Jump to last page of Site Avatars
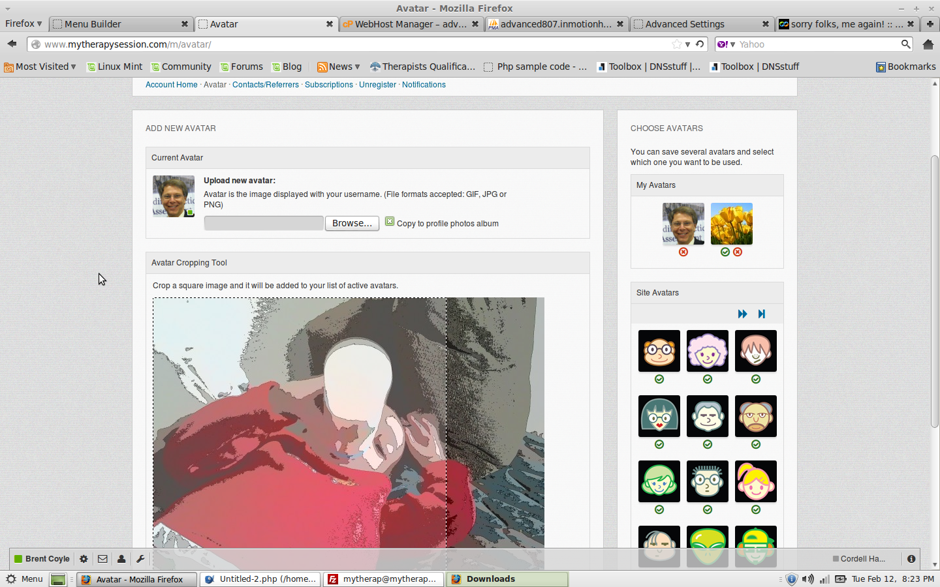 pos(761,314)
